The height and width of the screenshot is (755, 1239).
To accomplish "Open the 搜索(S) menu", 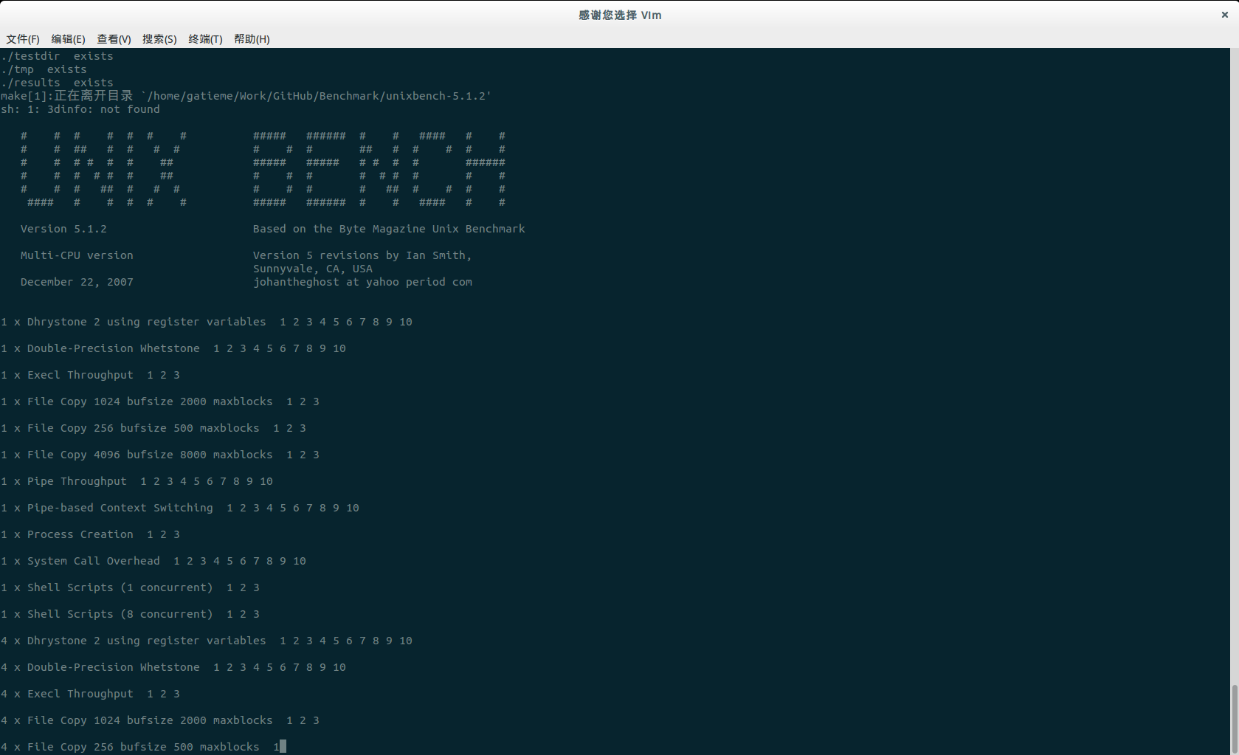I will pos(159,39).
